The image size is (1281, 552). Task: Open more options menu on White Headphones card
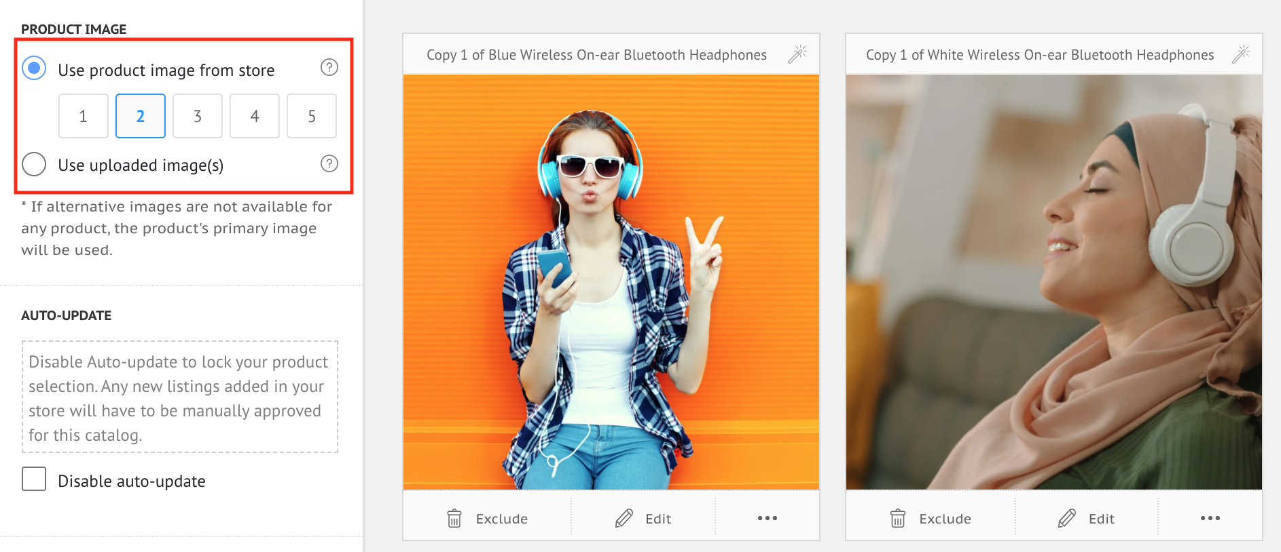click(1210, 519)
